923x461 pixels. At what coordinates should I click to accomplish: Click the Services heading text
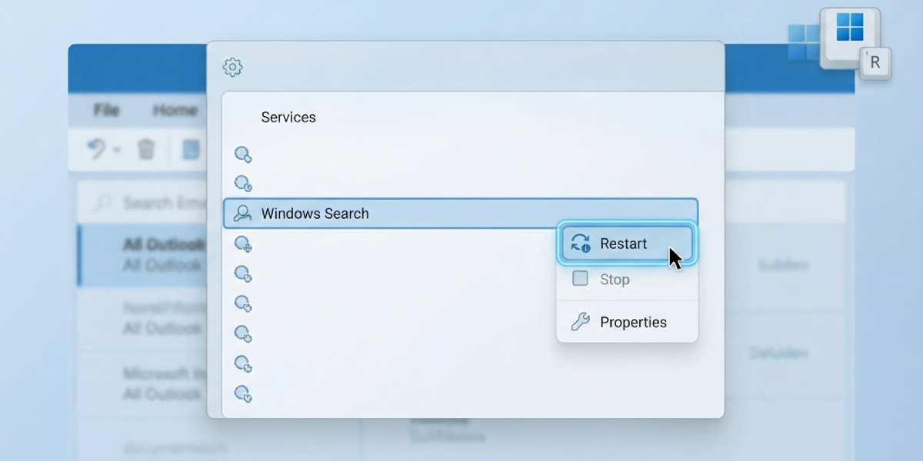tap(288, 118)
